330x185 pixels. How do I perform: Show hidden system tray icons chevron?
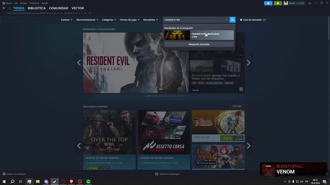point(285,182)
